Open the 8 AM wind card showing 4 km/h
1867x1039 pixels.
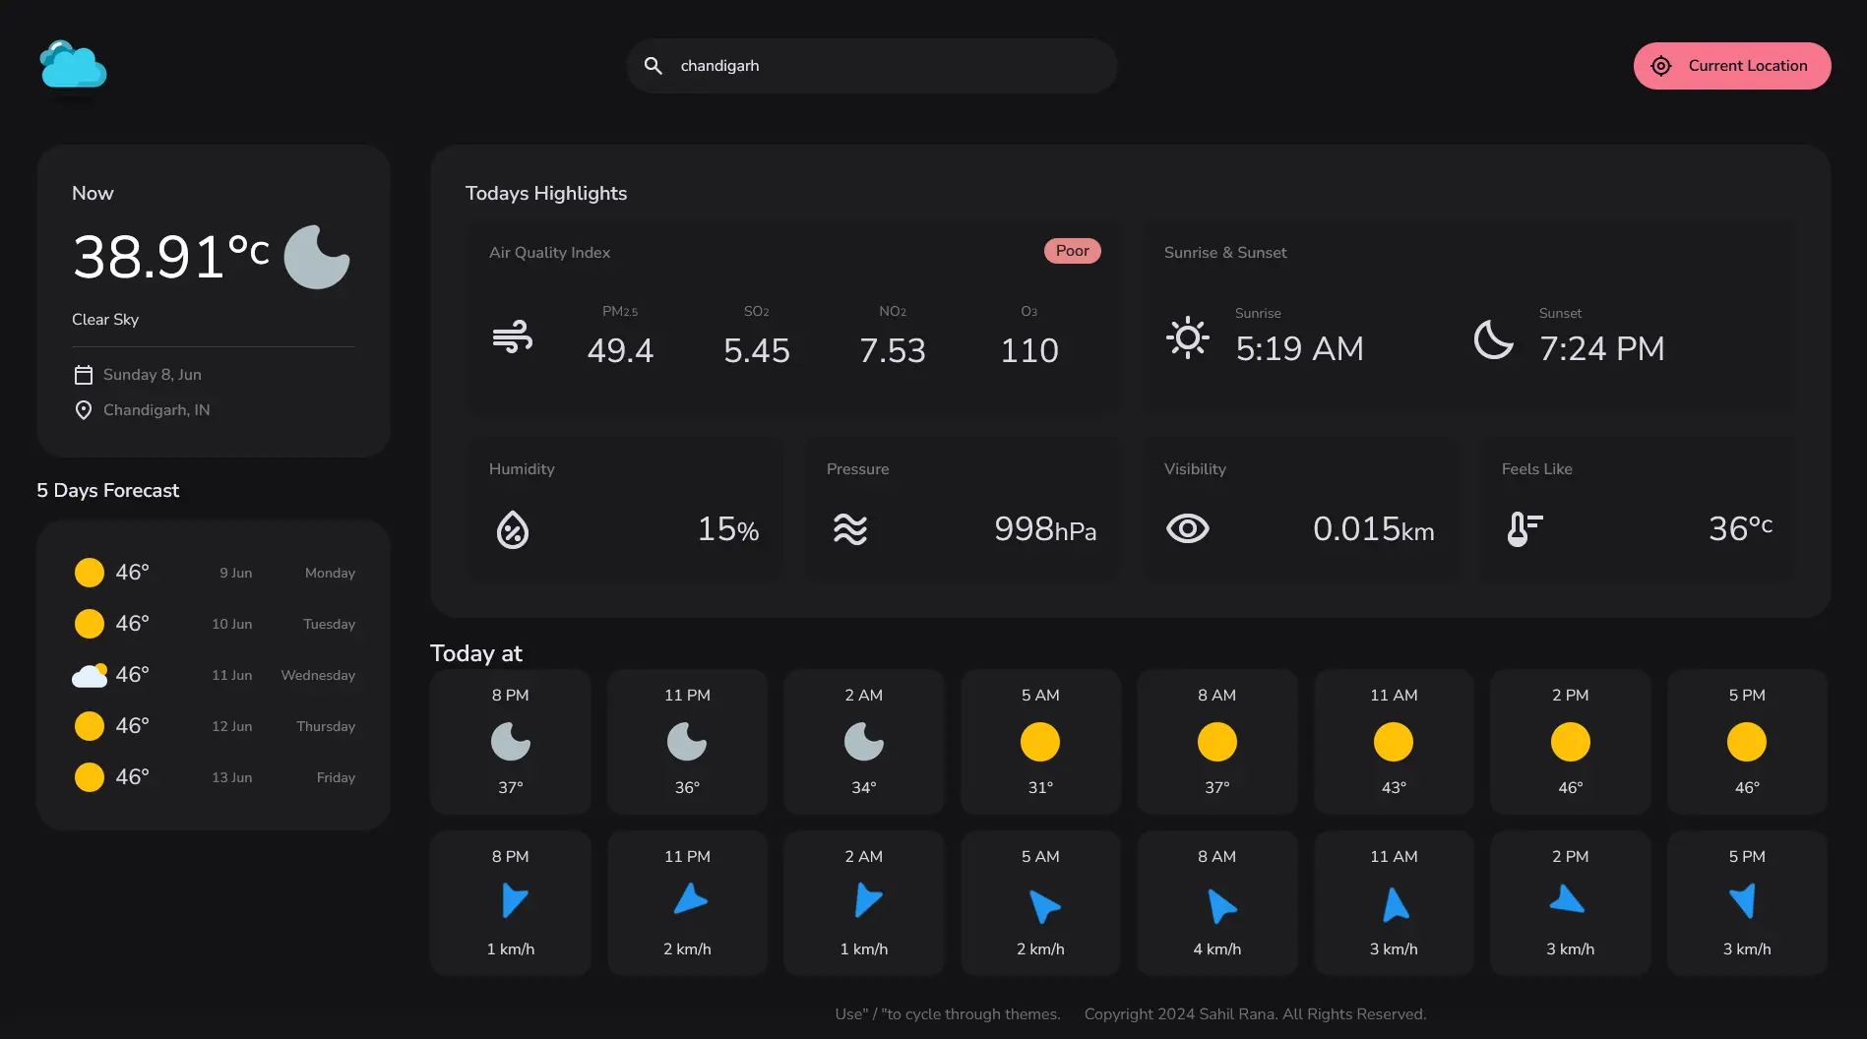tap(1216, 903)
